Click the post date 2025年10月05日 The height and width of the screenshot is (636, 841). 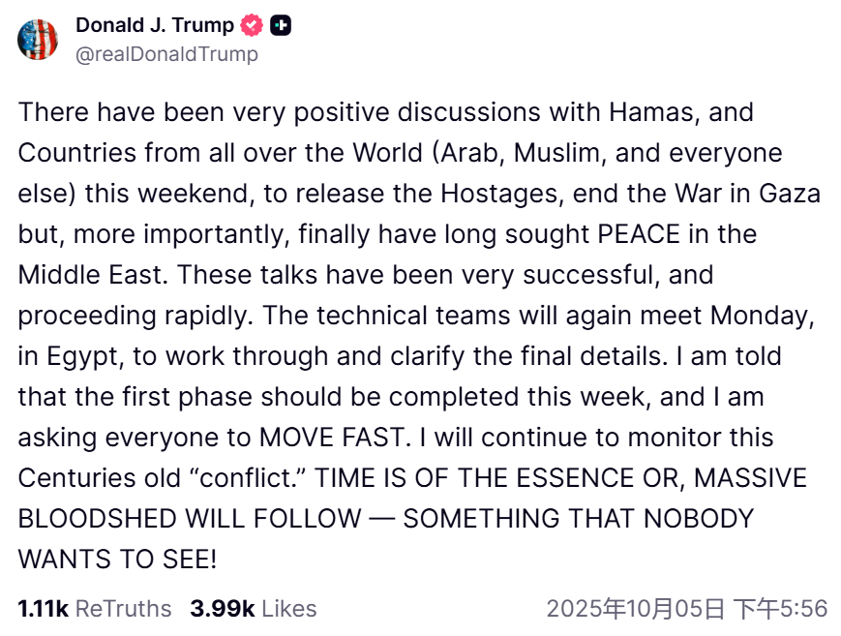click(x=635, y=609)
